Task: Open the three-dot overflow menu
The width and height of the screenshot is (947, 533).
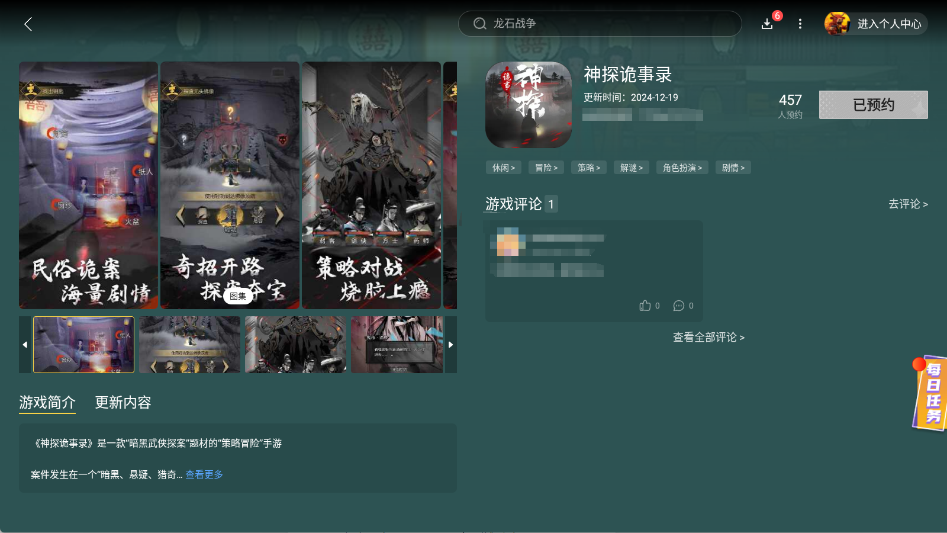Action: point(800,24)
